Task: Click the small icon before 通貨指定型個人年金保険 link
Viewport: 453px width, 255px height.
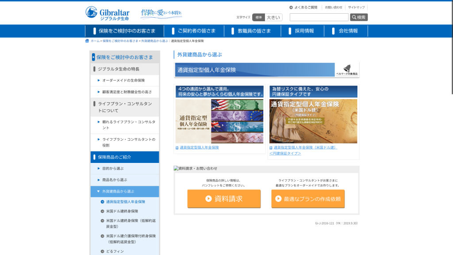Action: click(177, 148)
